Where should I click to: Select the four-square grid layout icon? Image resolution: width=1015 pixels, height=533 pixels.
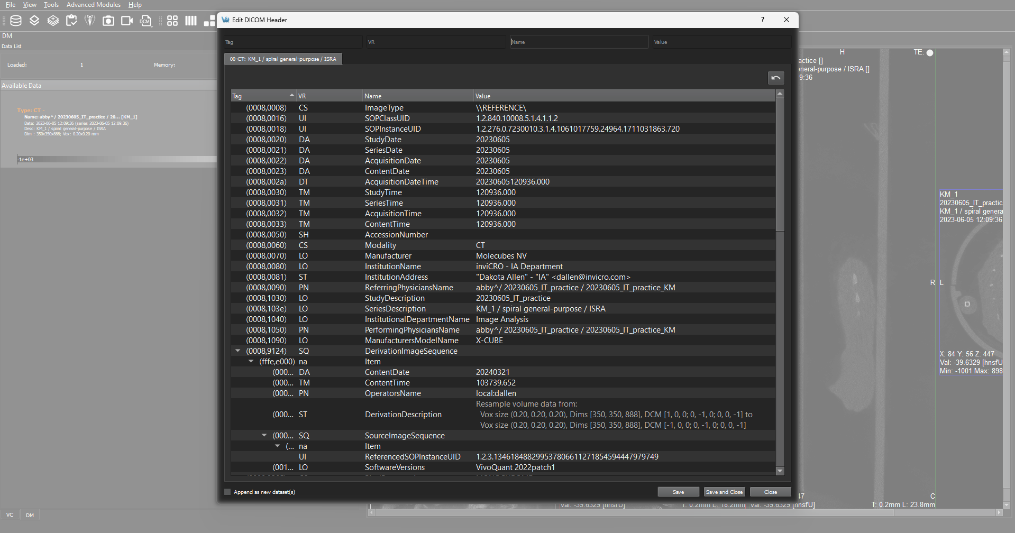(x=172, y=21)
